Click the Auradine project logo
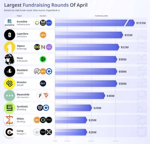The image size is (150, 144). (9, 23)
